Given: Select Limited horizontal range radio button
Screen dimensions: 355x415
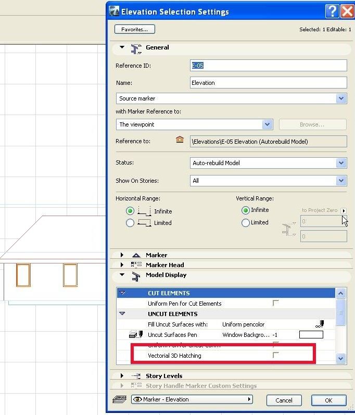Looking at the screenshot, I should pos(130,223).
